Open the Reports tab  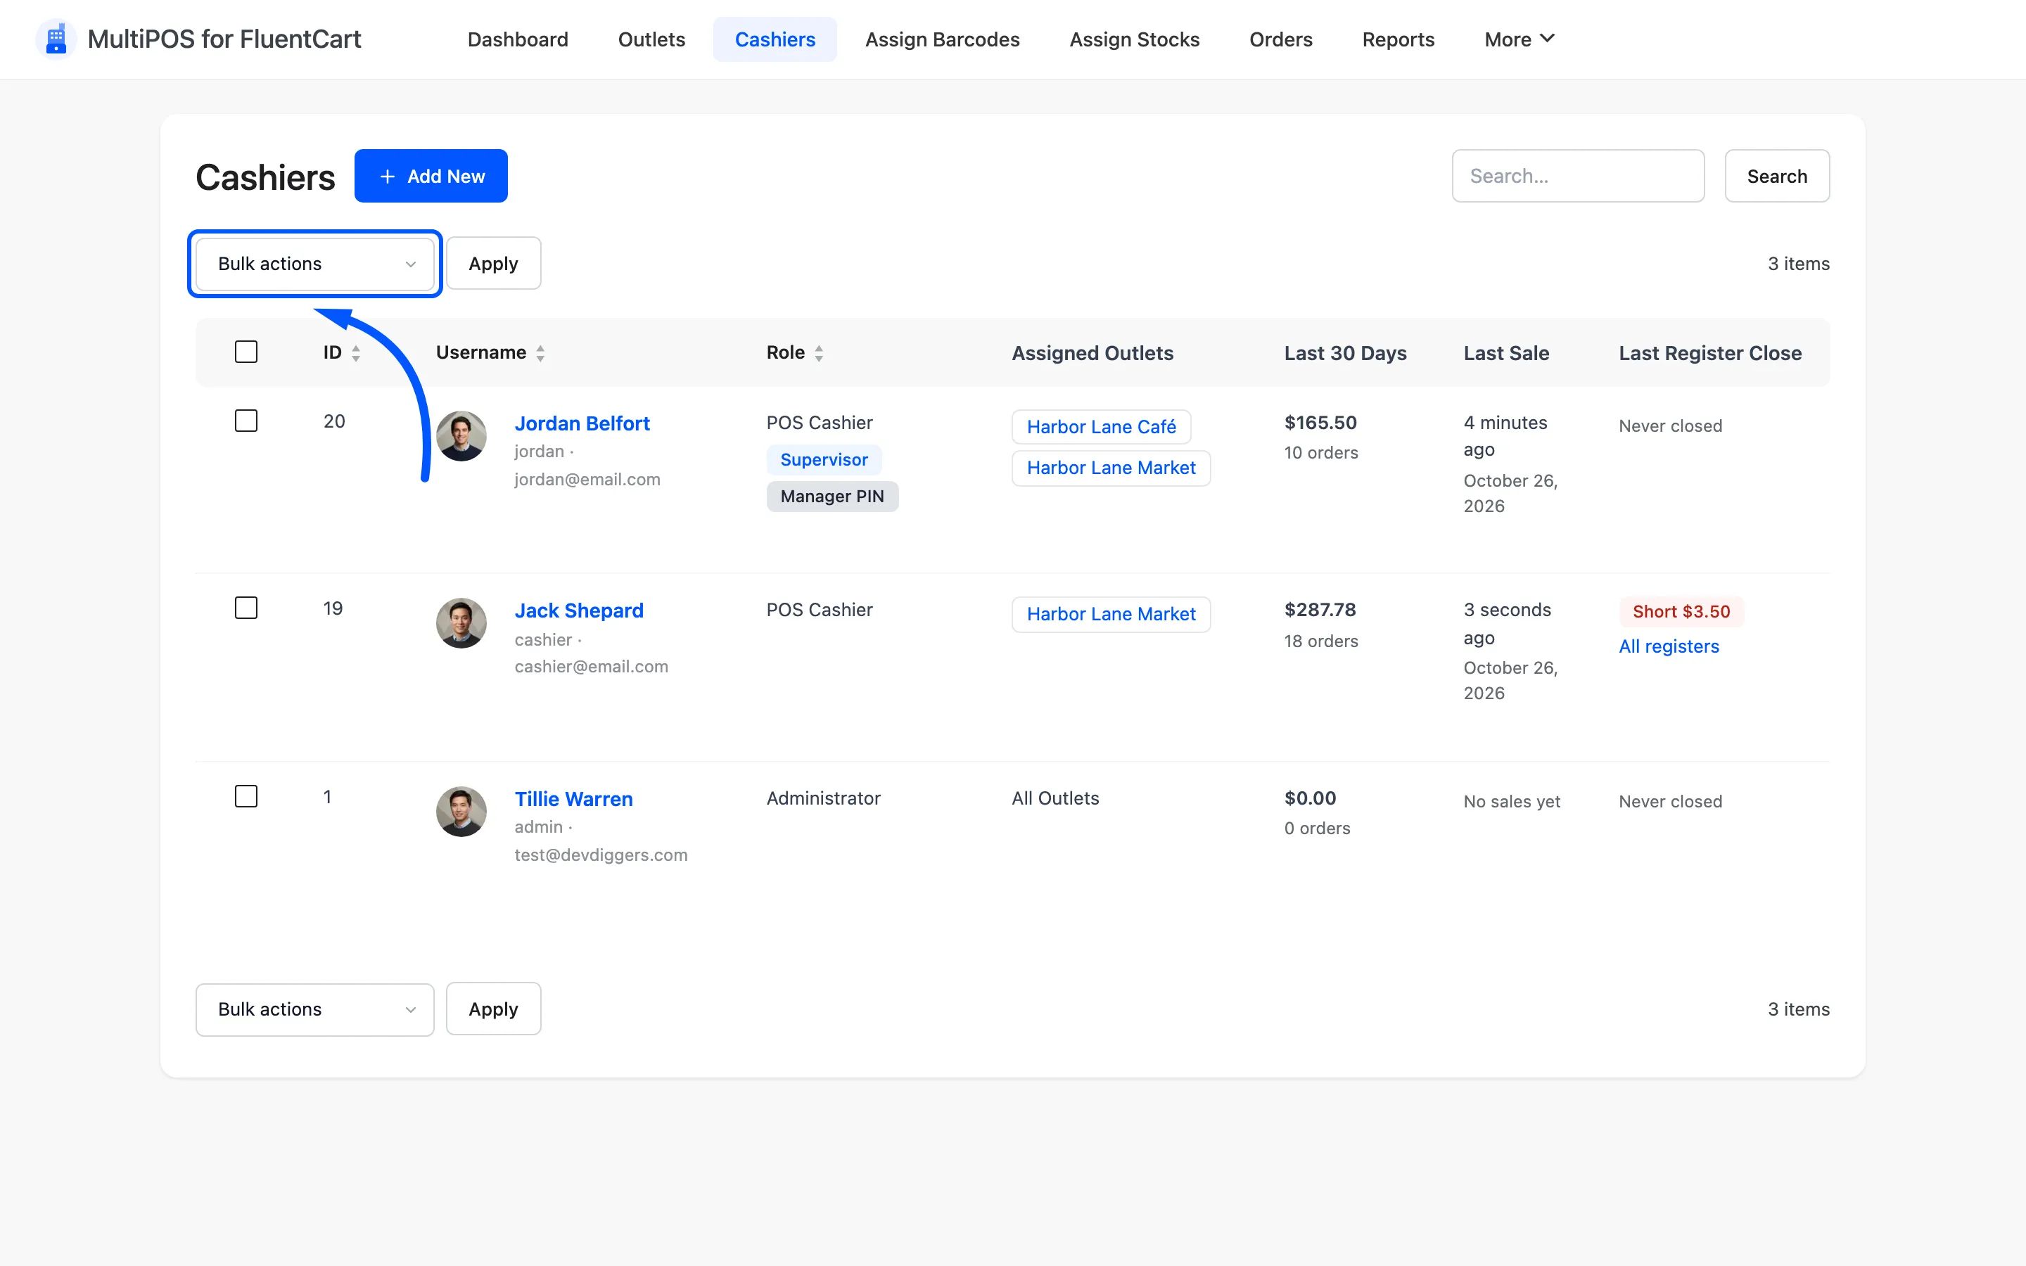pyautogui.click(x=1398, y=39)
